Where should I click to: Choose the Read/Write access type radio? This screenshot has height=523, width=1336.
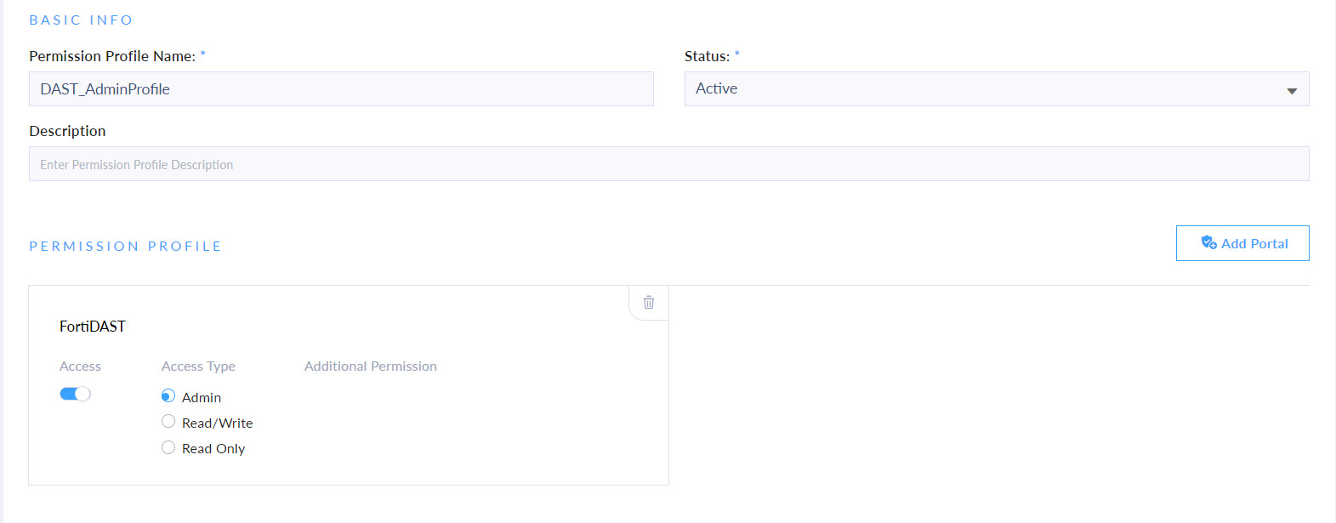coord(168,422)
